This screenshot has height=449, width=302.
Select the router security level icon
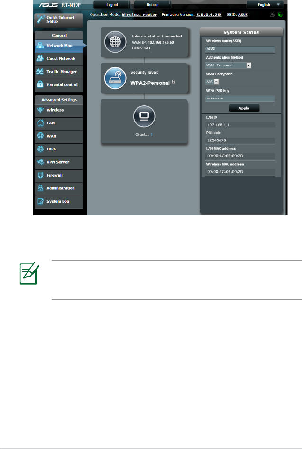pos(115,78)
